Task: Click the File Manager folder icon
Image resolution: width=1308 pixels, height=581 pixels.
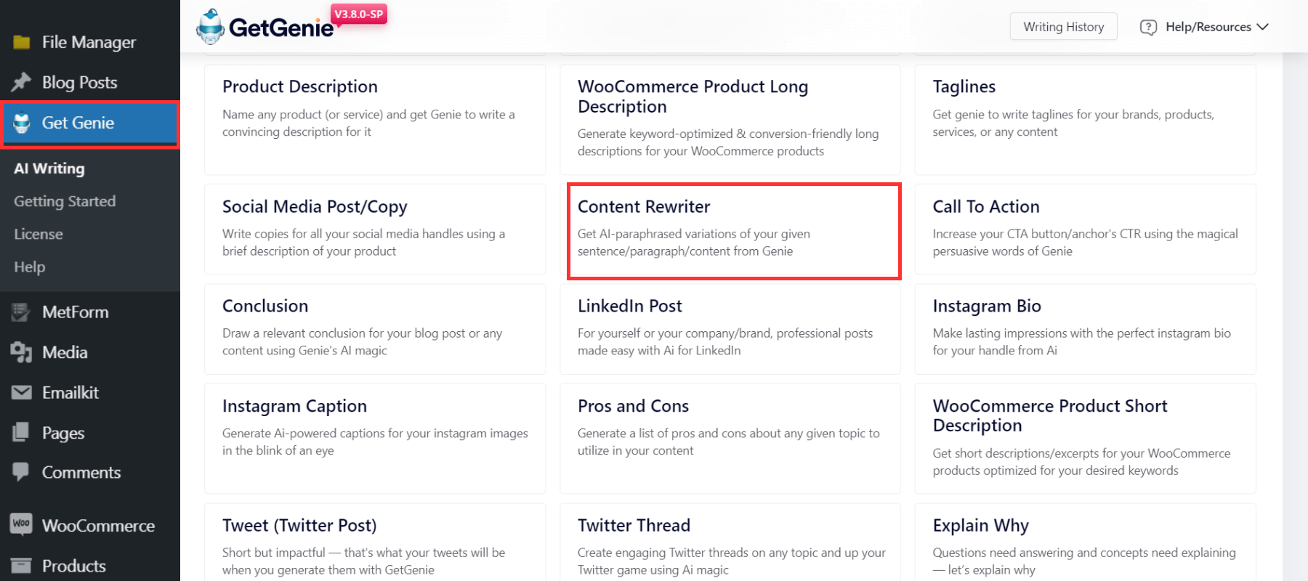Action: (22, 42)
